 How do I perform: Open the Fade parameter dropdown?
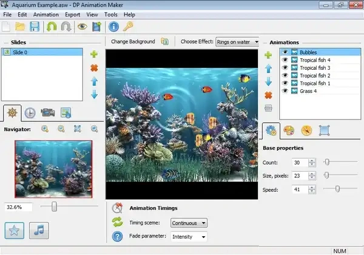(x=189, y=237)
